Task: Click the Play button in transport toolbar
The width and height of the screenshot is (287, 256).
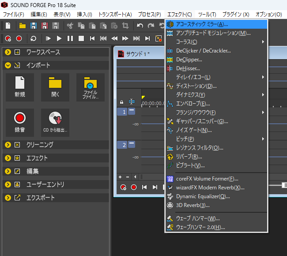Action: [x=59, y=38]
